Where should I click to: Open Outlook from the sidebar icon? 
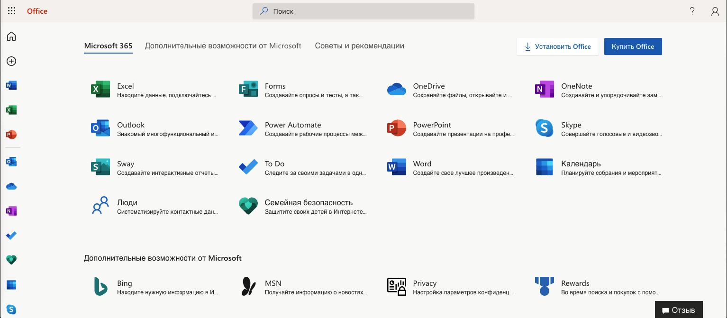(11, 162)
